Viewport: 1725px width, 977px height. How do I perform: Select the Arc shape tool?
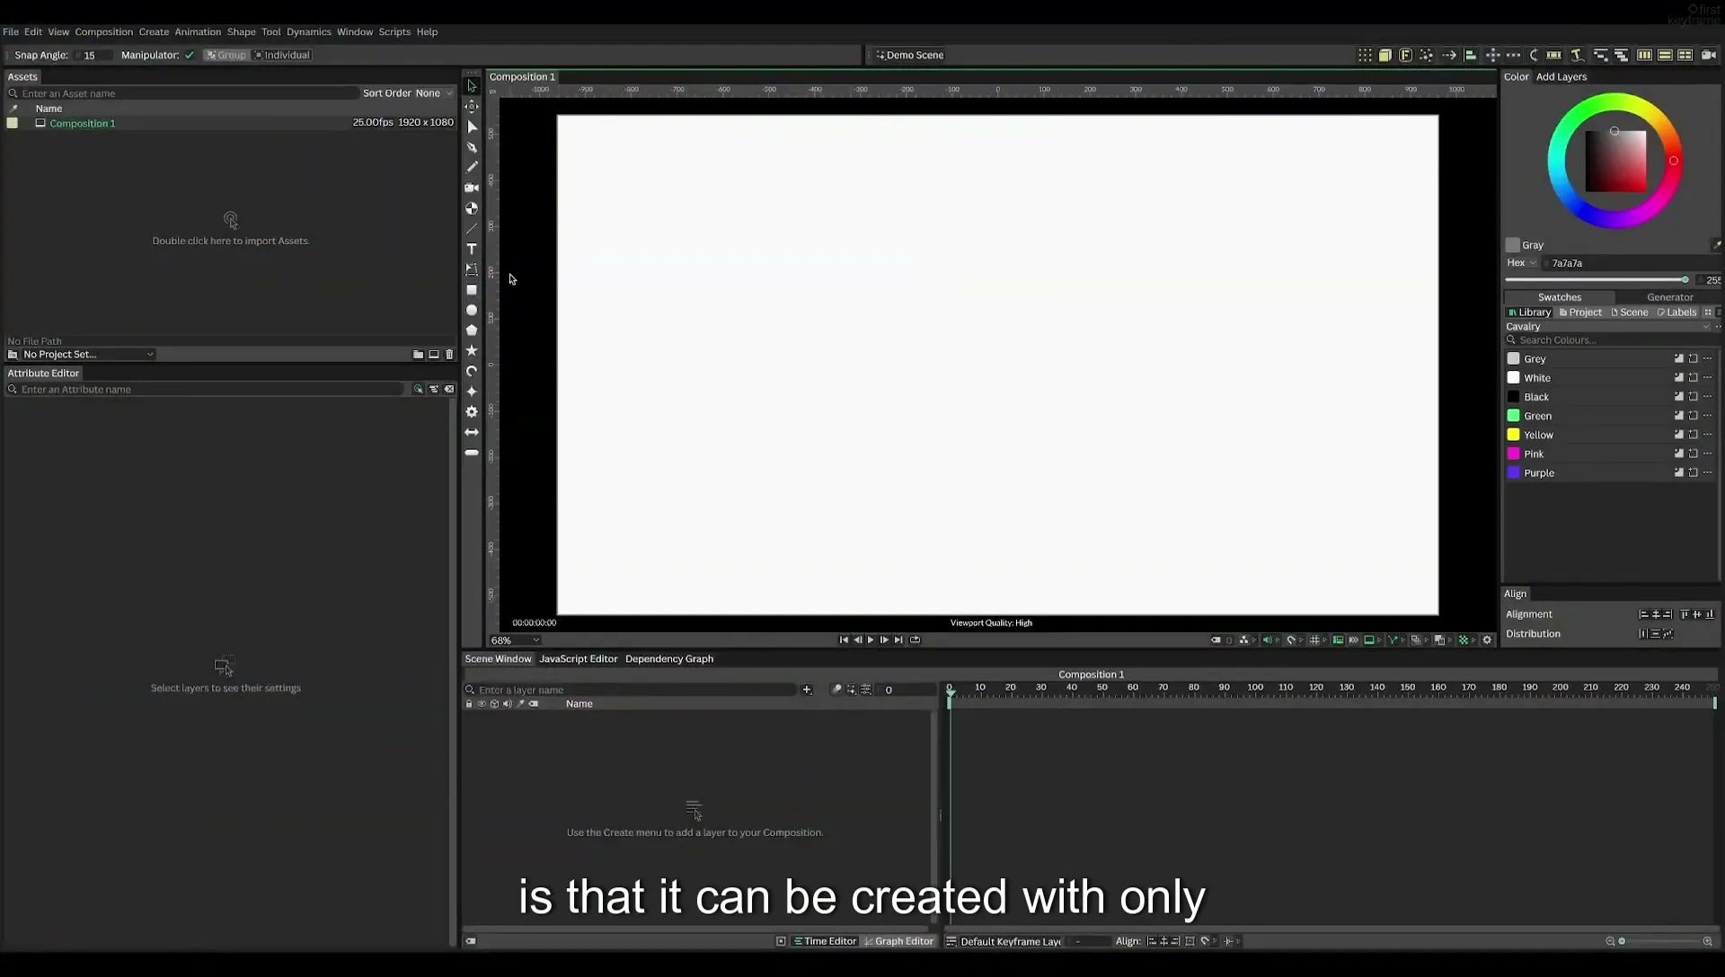point(472,371)
